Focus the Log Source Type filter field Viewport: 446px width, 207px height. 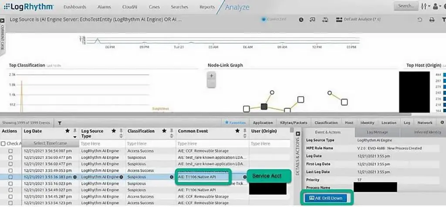(102, 144)
